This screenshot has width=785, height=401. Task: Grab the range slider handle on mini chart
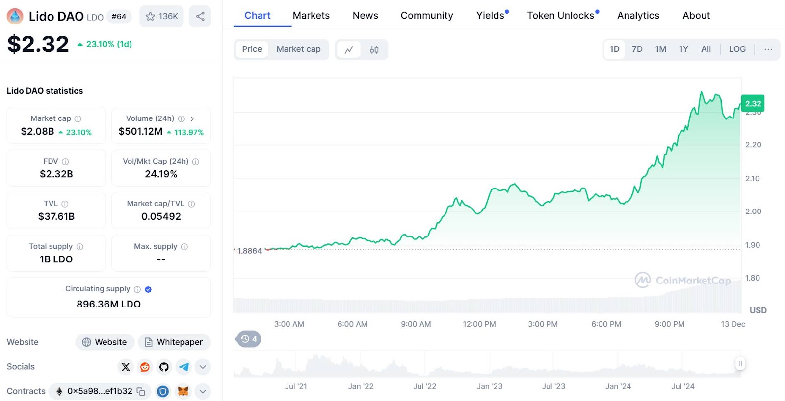(740, 364)
